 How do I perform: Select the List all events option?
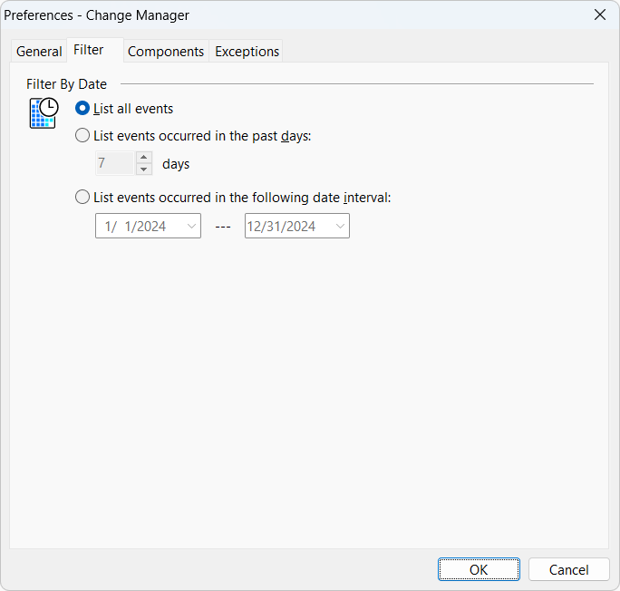[83, 109]
